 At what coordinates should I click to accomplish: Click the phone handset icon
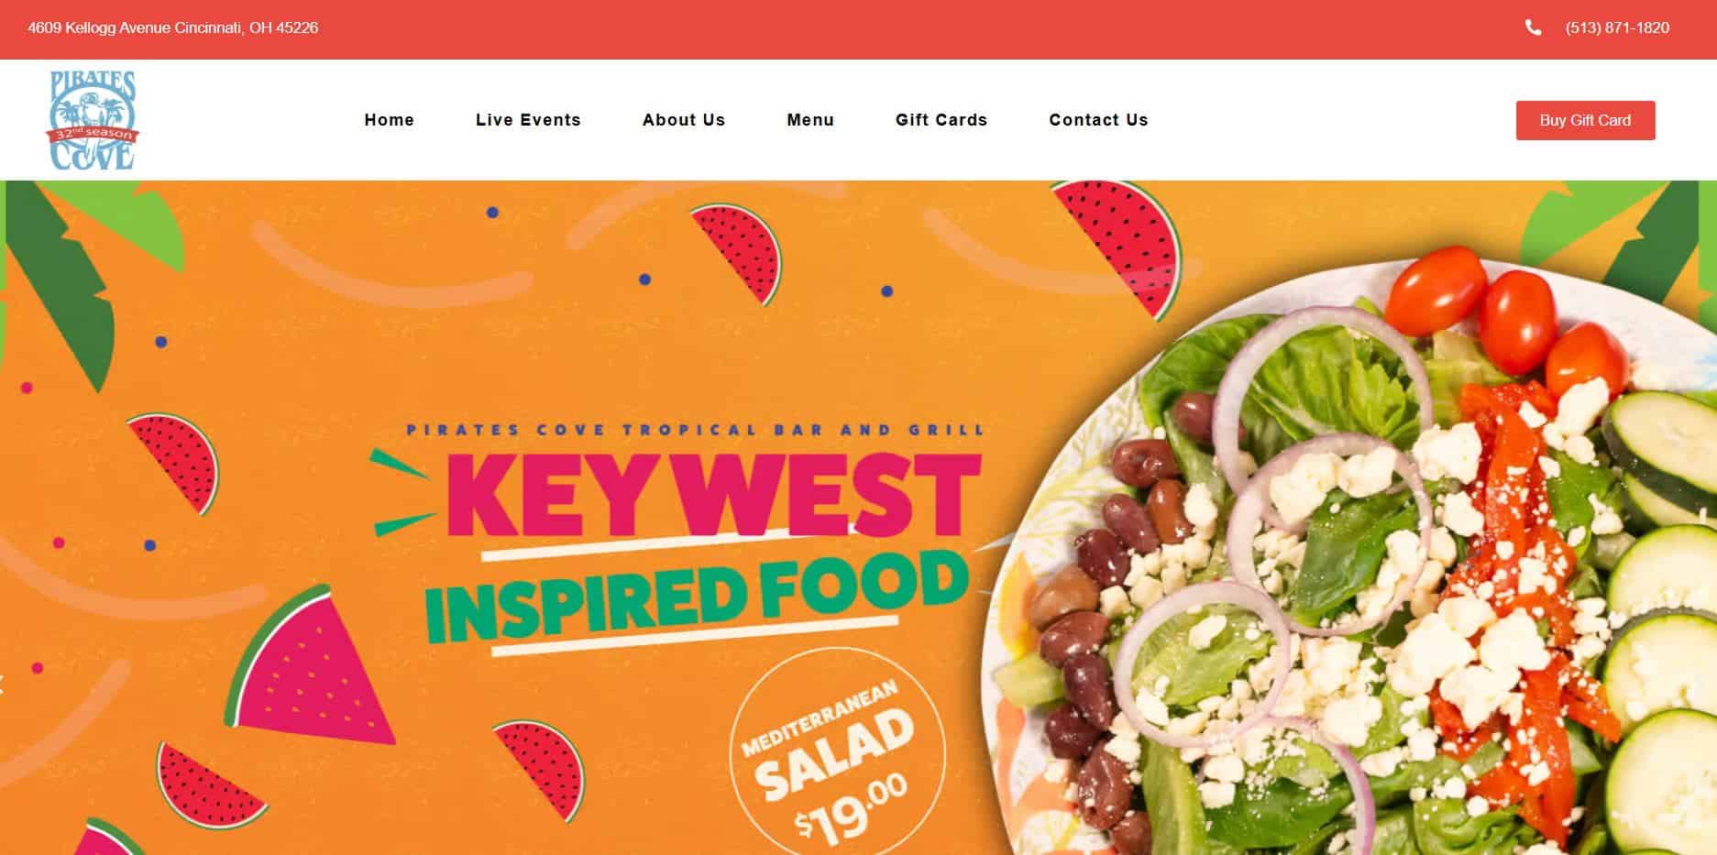coord(1533,27)
